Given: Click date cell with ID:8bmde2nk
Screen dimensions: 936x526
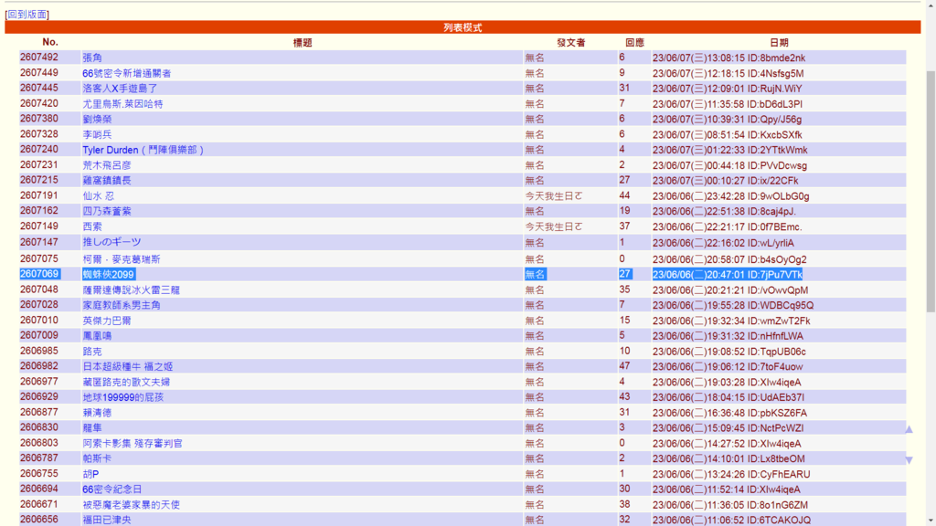Looking at the screenshot, I should (729, 58).
